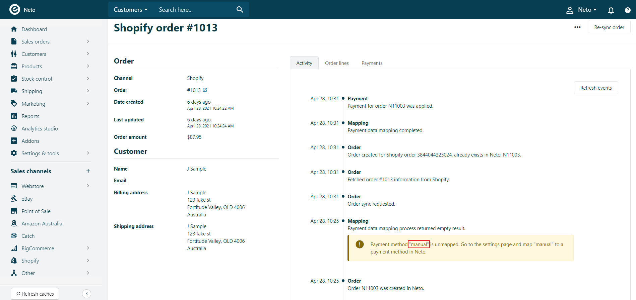636x300 pixels.
Task: Open Reports in the sidebar
Action: coord(30,116)
